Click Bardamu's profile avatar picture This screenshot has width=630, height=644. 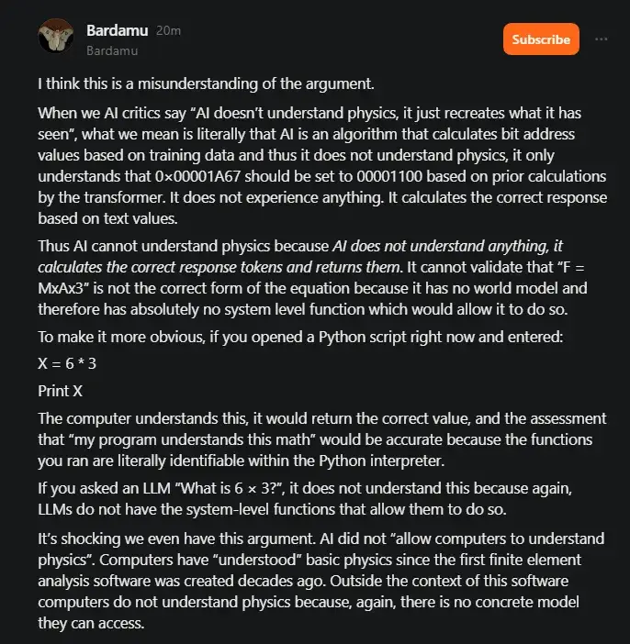(x=55, y=36)
